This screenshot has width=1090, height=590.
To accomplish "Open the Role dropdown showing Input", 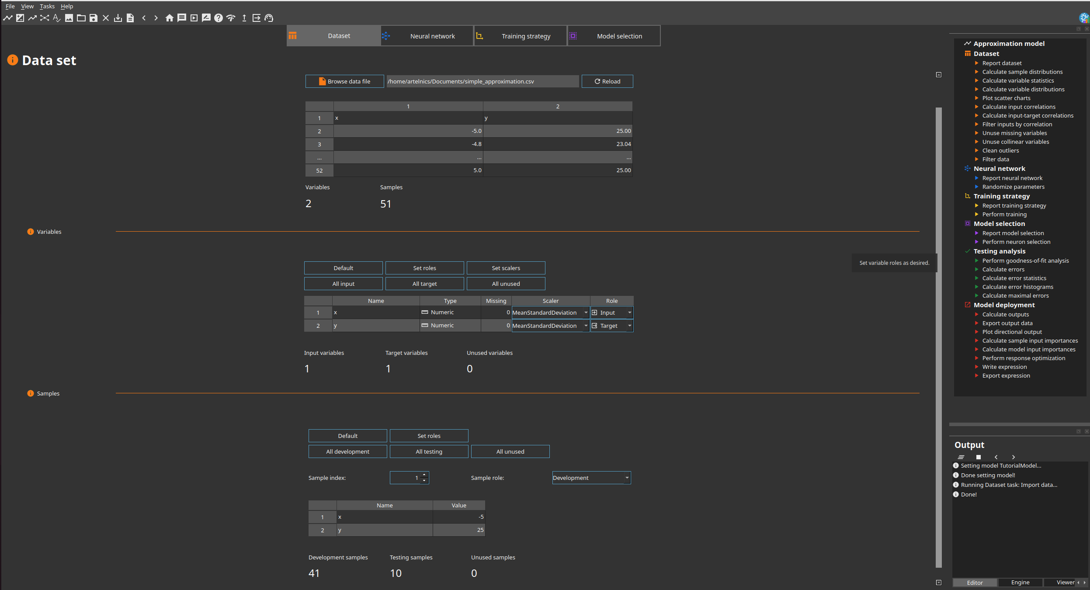I will 612,312.
